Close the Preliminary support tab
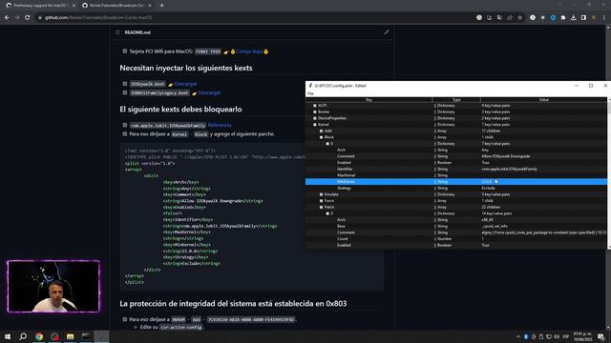 coord(74,6)
